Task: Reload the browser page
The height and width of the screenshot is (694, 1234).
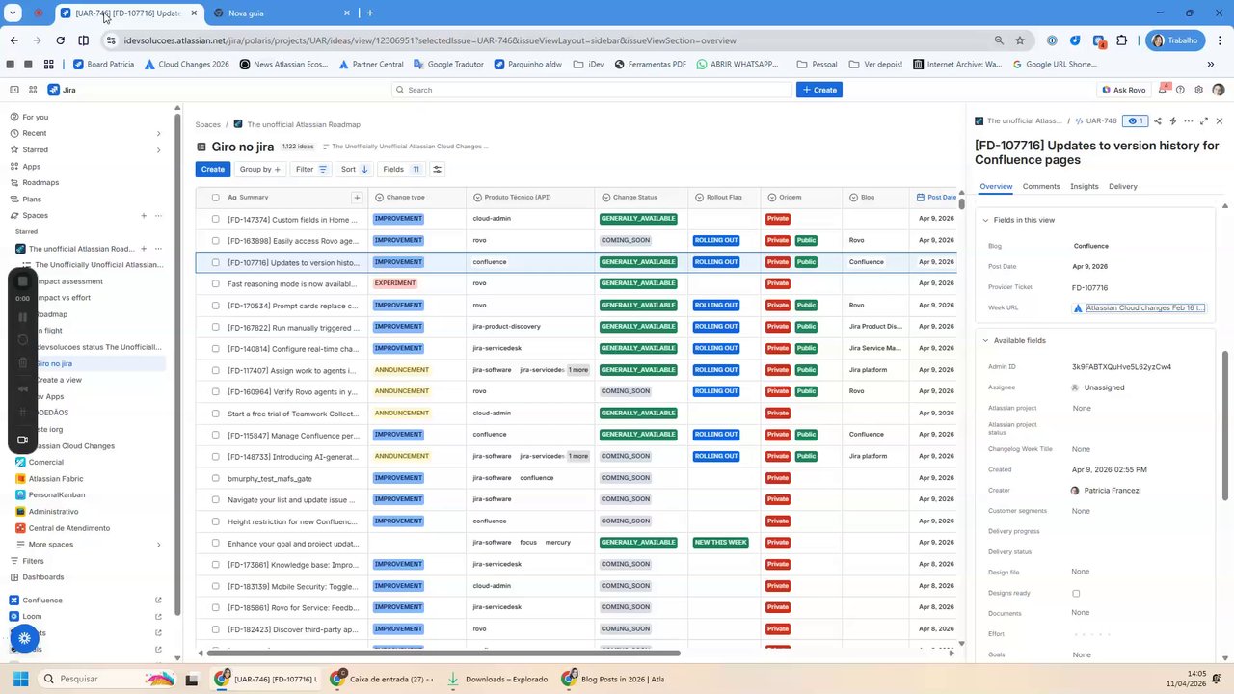Action: 60,40
